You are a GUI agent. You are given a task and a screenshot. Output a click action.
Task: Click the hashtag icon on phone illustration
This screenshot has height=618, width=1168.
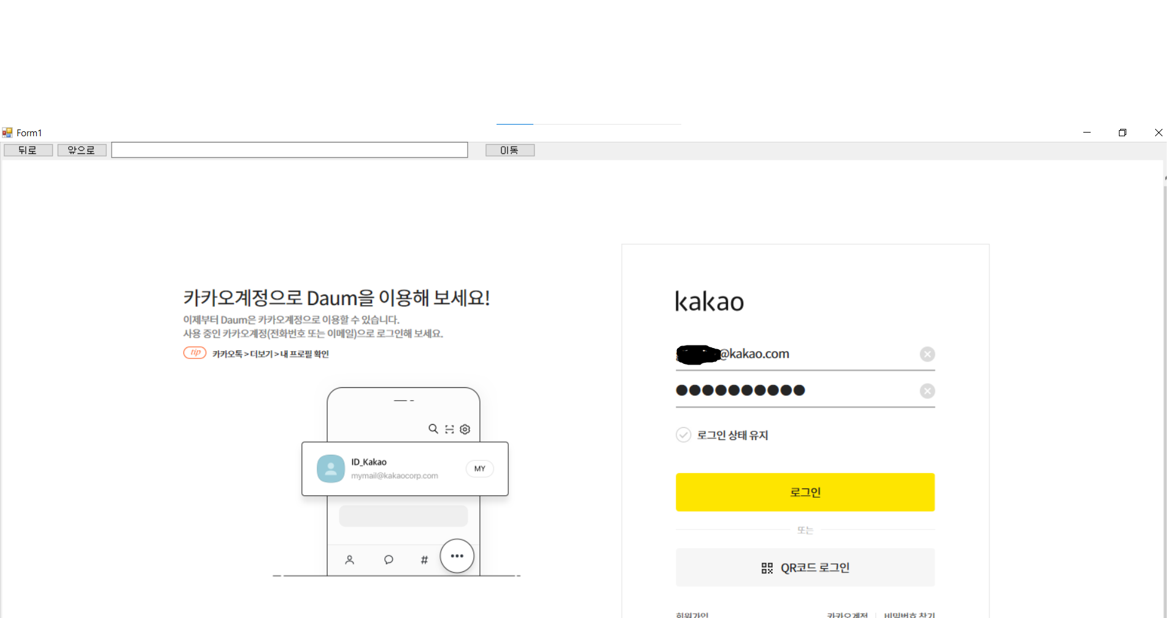424,560
